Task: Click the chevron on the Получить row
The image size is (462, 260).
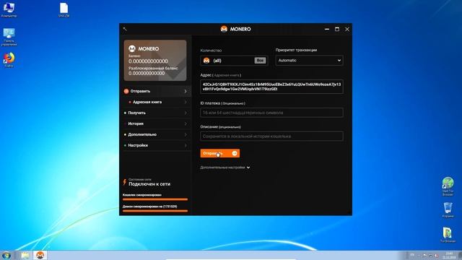Action: (186, 113)
